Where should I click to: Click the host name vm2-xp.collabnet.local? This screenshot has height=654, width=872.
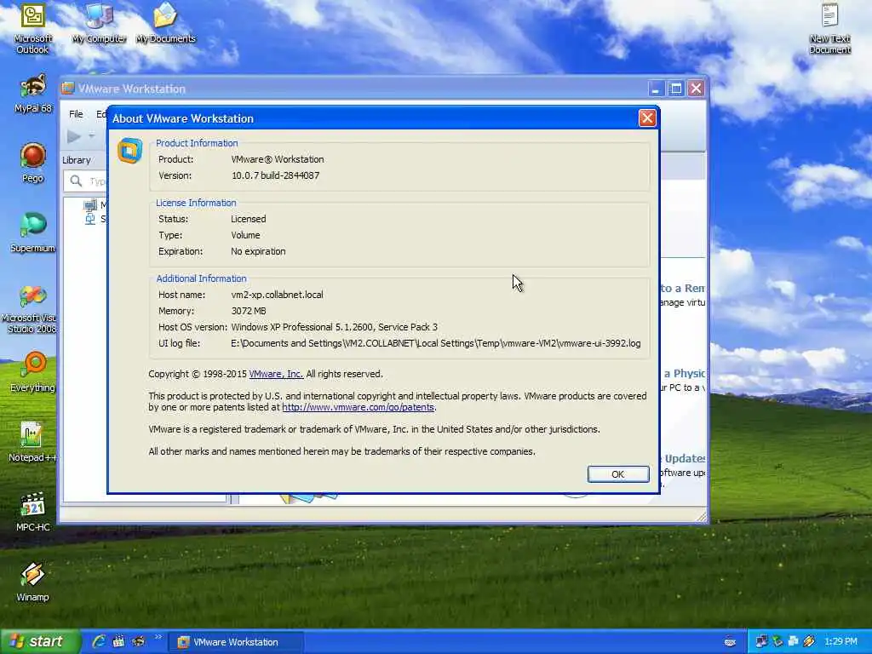point(277,295)
